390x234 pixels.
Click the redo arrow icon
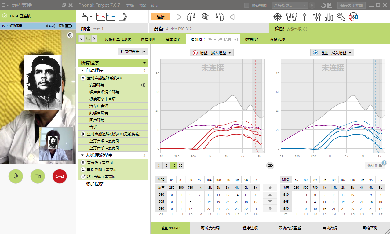(220, 39)
